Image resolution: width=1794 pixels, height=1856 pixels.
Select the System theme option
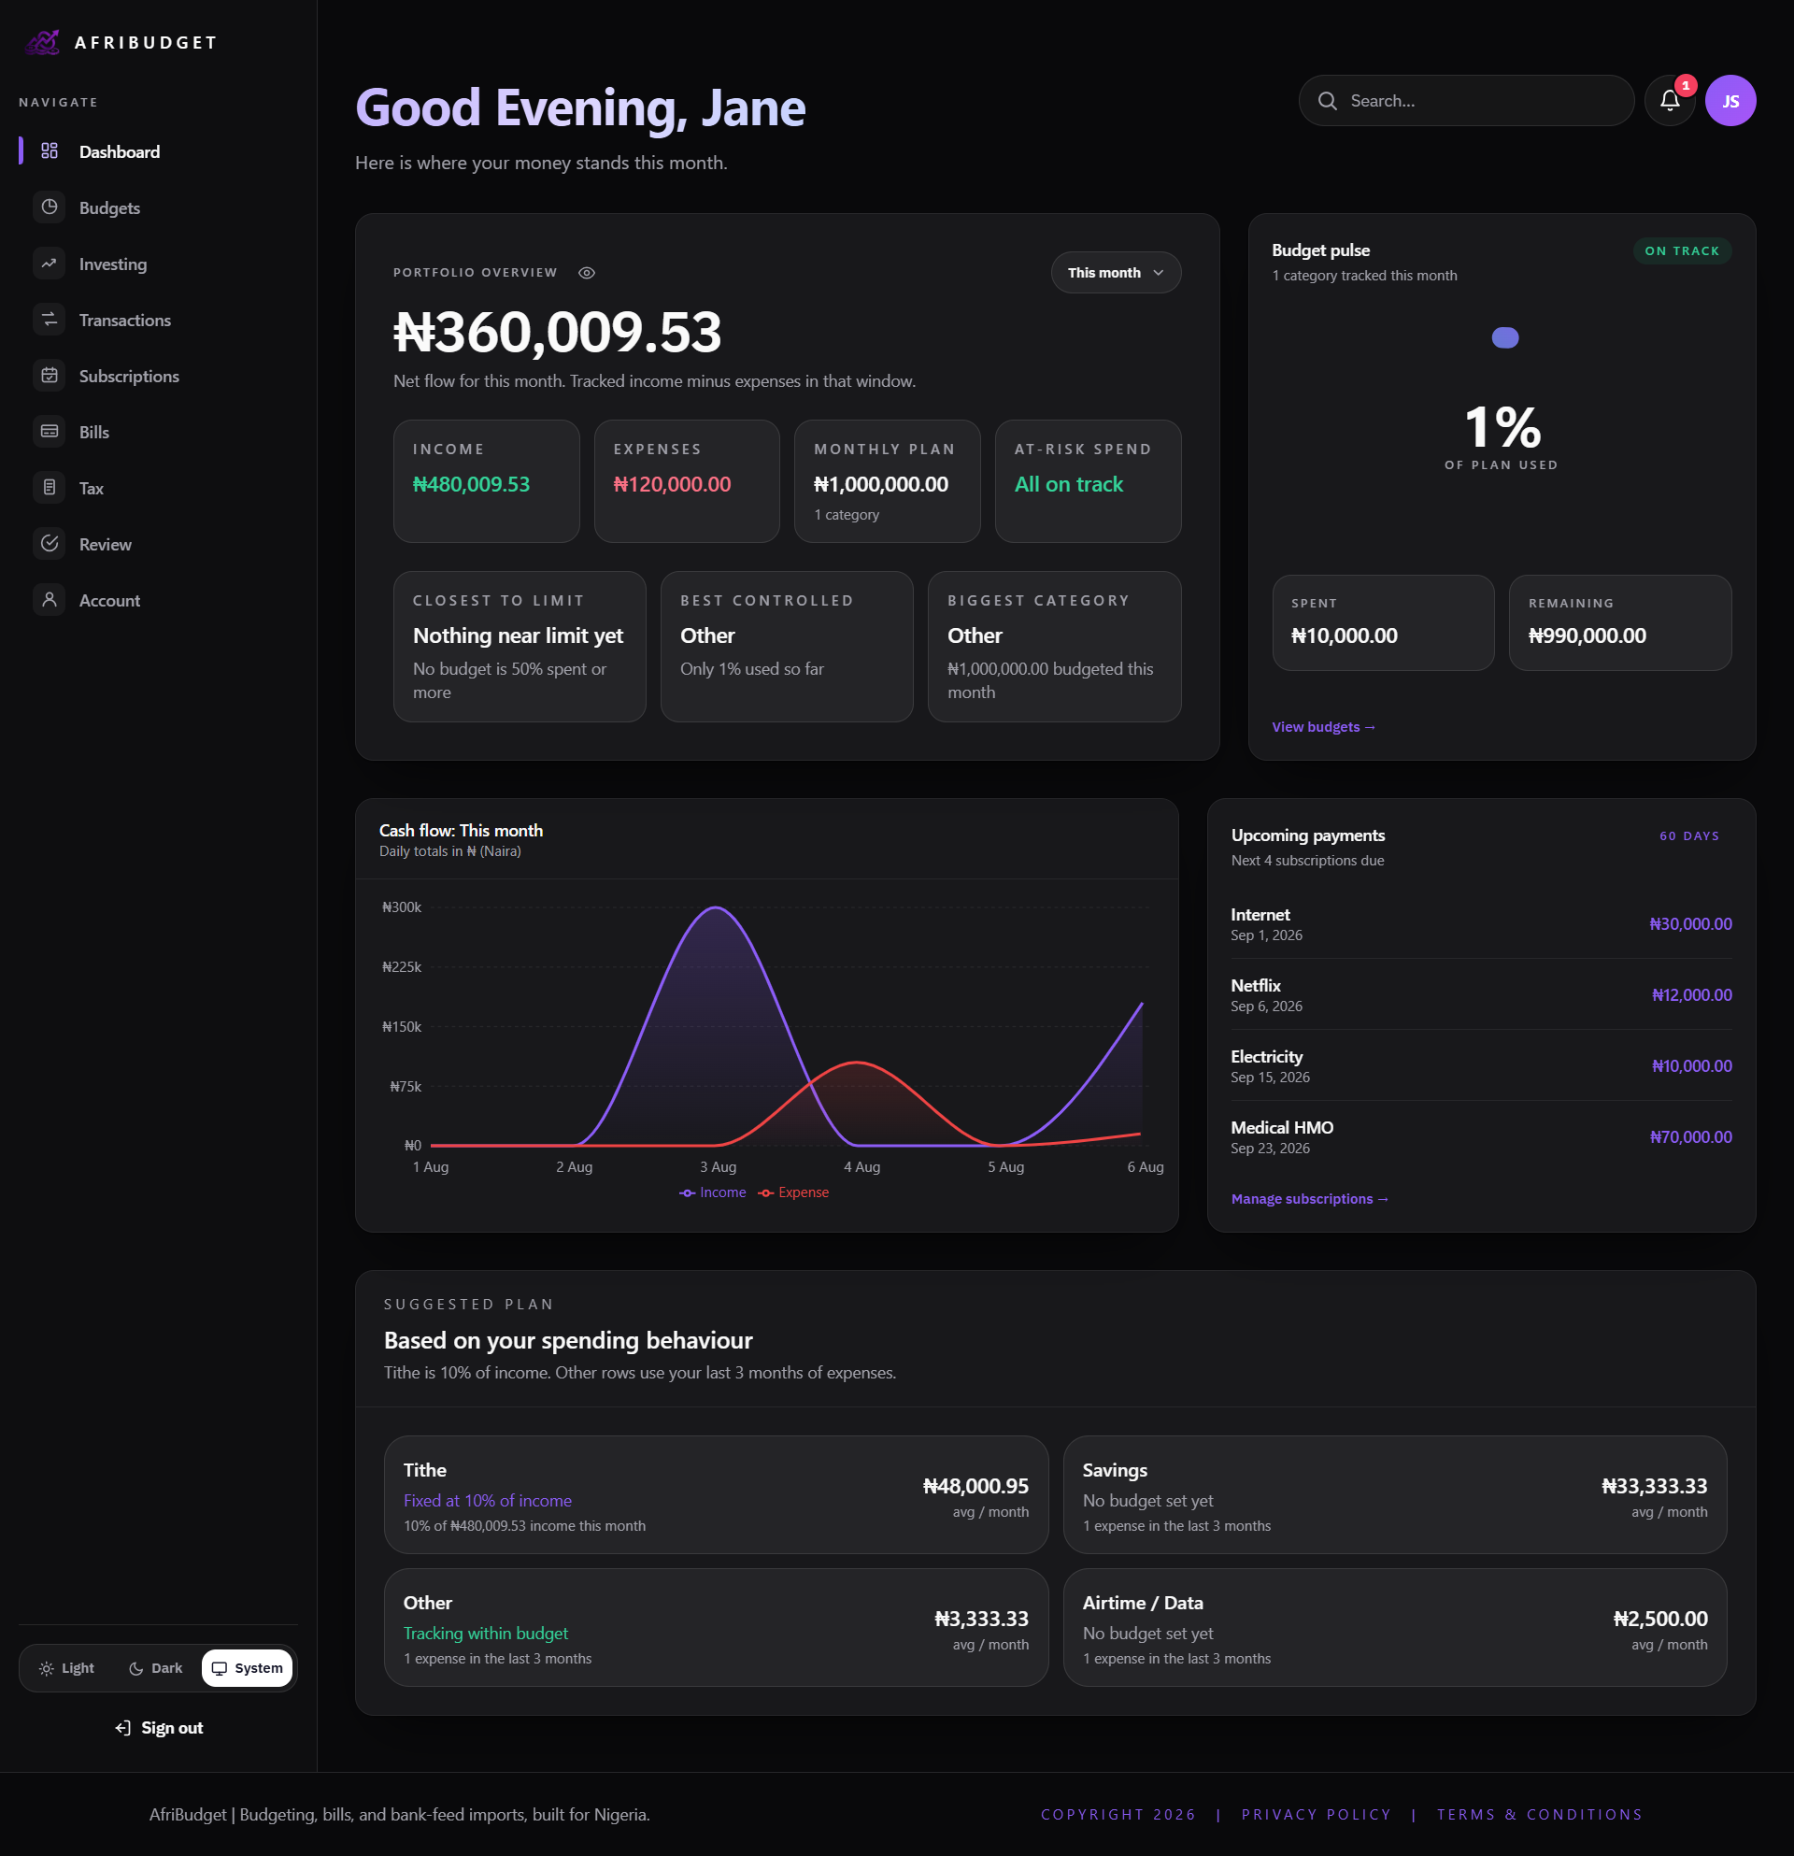coord(247,1667)
